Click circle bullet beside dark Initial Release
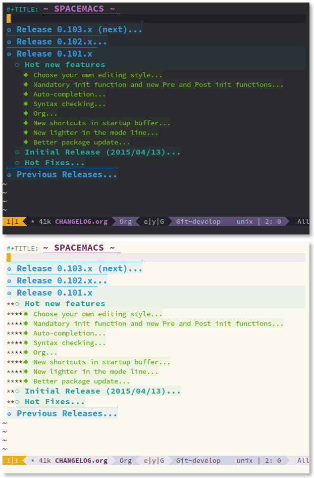 [17, 152]
